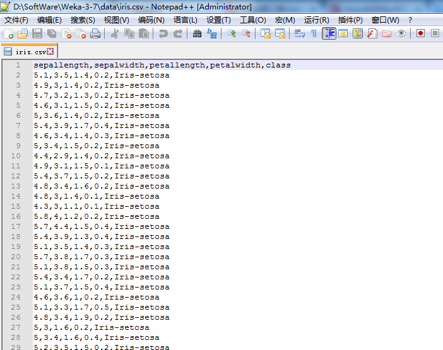Open the 工具(O) menu
Viewport: 443px width, 350px height.
(x=253, y=20)
